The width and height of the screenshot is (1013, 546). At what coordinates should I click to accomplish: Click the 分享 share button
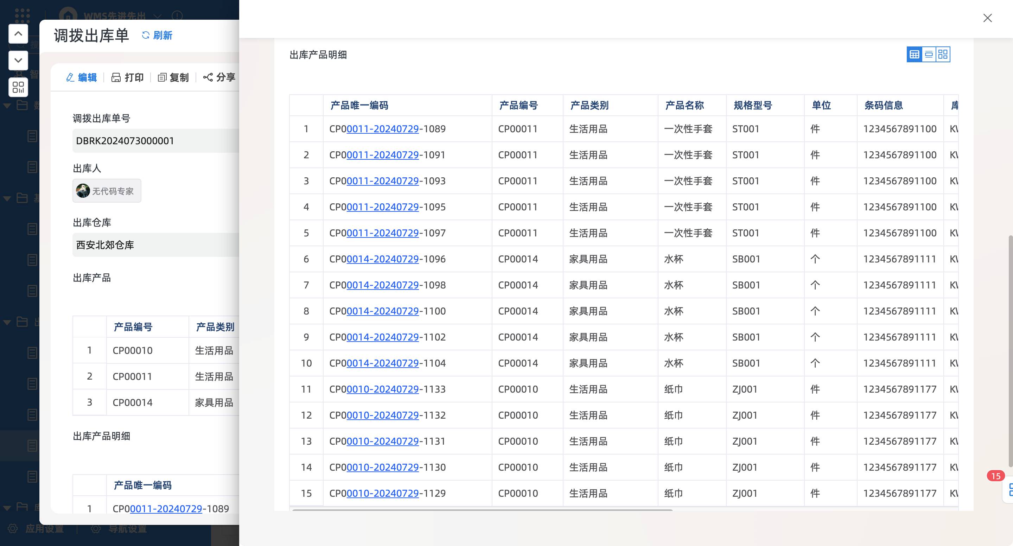[219, 77]
